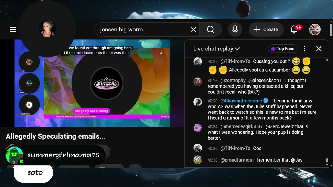The width and height of the screenshot is (333, 187).
Task: Click the 'Drama Stream mind your manners' ticker
Action: (77, 117)
